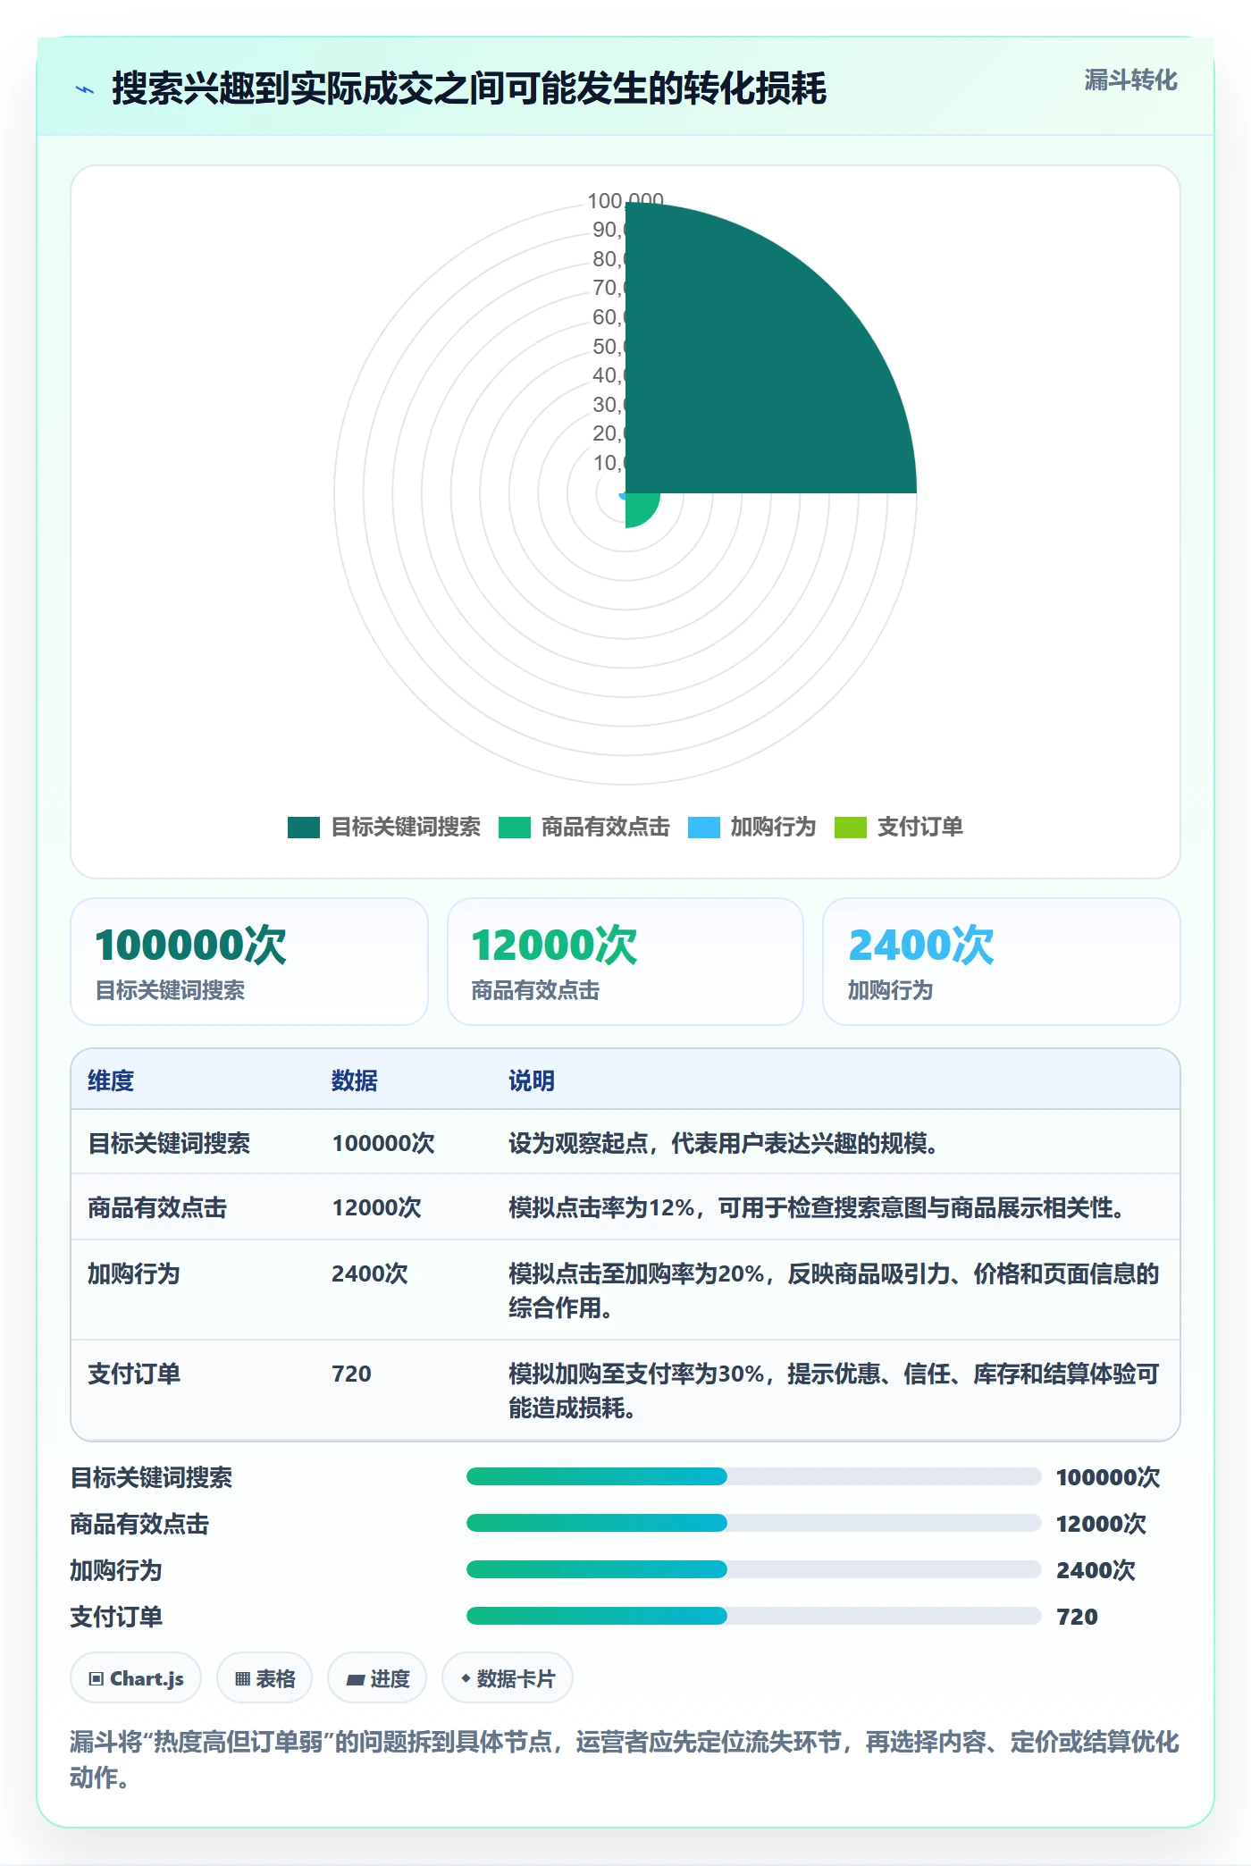This screenshot has width=1251, height=1866.
Task: Click the main title 搜索兴趣到实际成交
Action: click(469, 88)
